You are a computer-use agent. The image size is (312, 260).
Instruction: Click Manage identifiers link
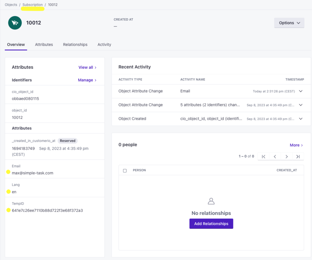click(x=87, y=80)
